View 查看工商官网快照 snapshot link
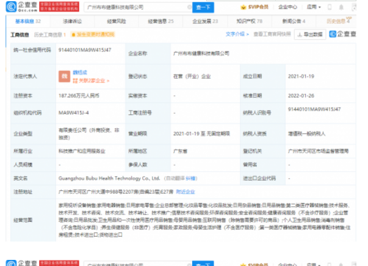 (x=272, y=34)
